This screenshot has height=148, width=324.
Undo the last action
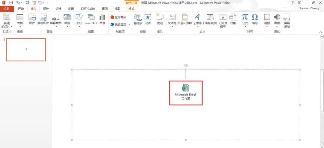pyautogui.click(x=18, y=3)
